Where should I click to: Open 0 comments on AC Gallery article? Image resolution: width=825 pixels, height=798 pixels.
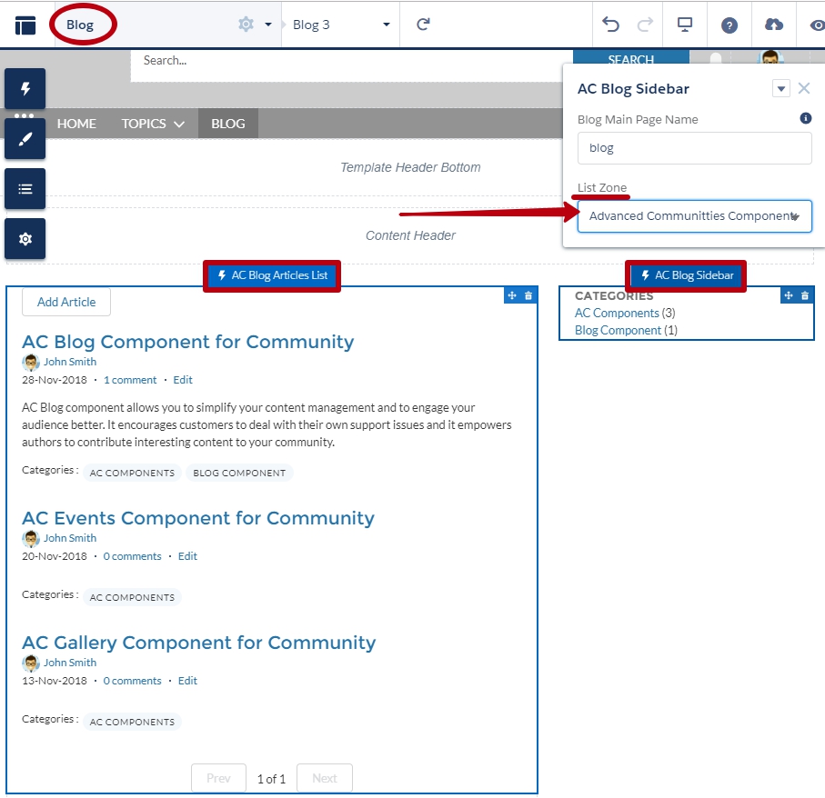pos(132,681)
